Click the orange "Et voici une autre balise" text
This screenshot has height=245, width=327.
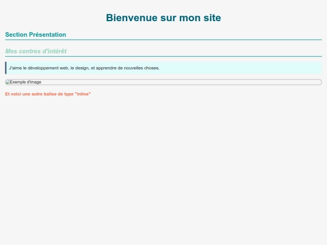point(48,94)
